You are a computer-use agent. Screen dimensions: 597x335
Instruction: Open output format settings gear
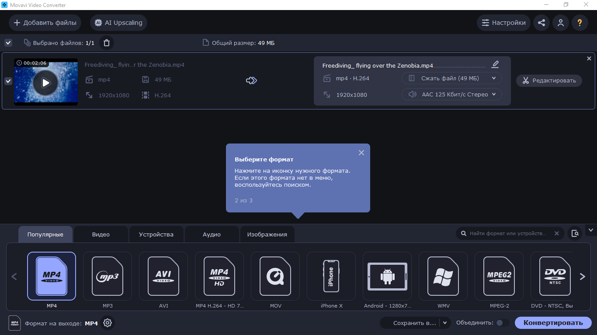coord(108,323)
